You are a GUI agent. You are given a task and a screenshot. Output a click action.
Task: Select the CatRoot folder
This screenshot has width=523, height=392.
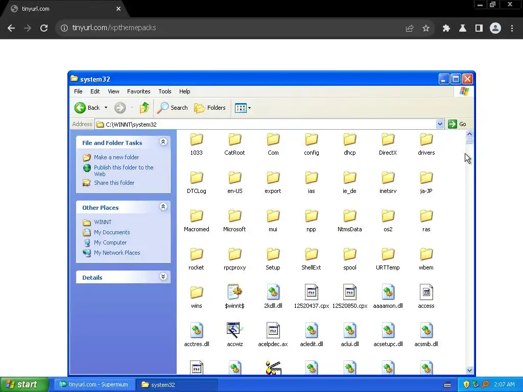point(234,144)
